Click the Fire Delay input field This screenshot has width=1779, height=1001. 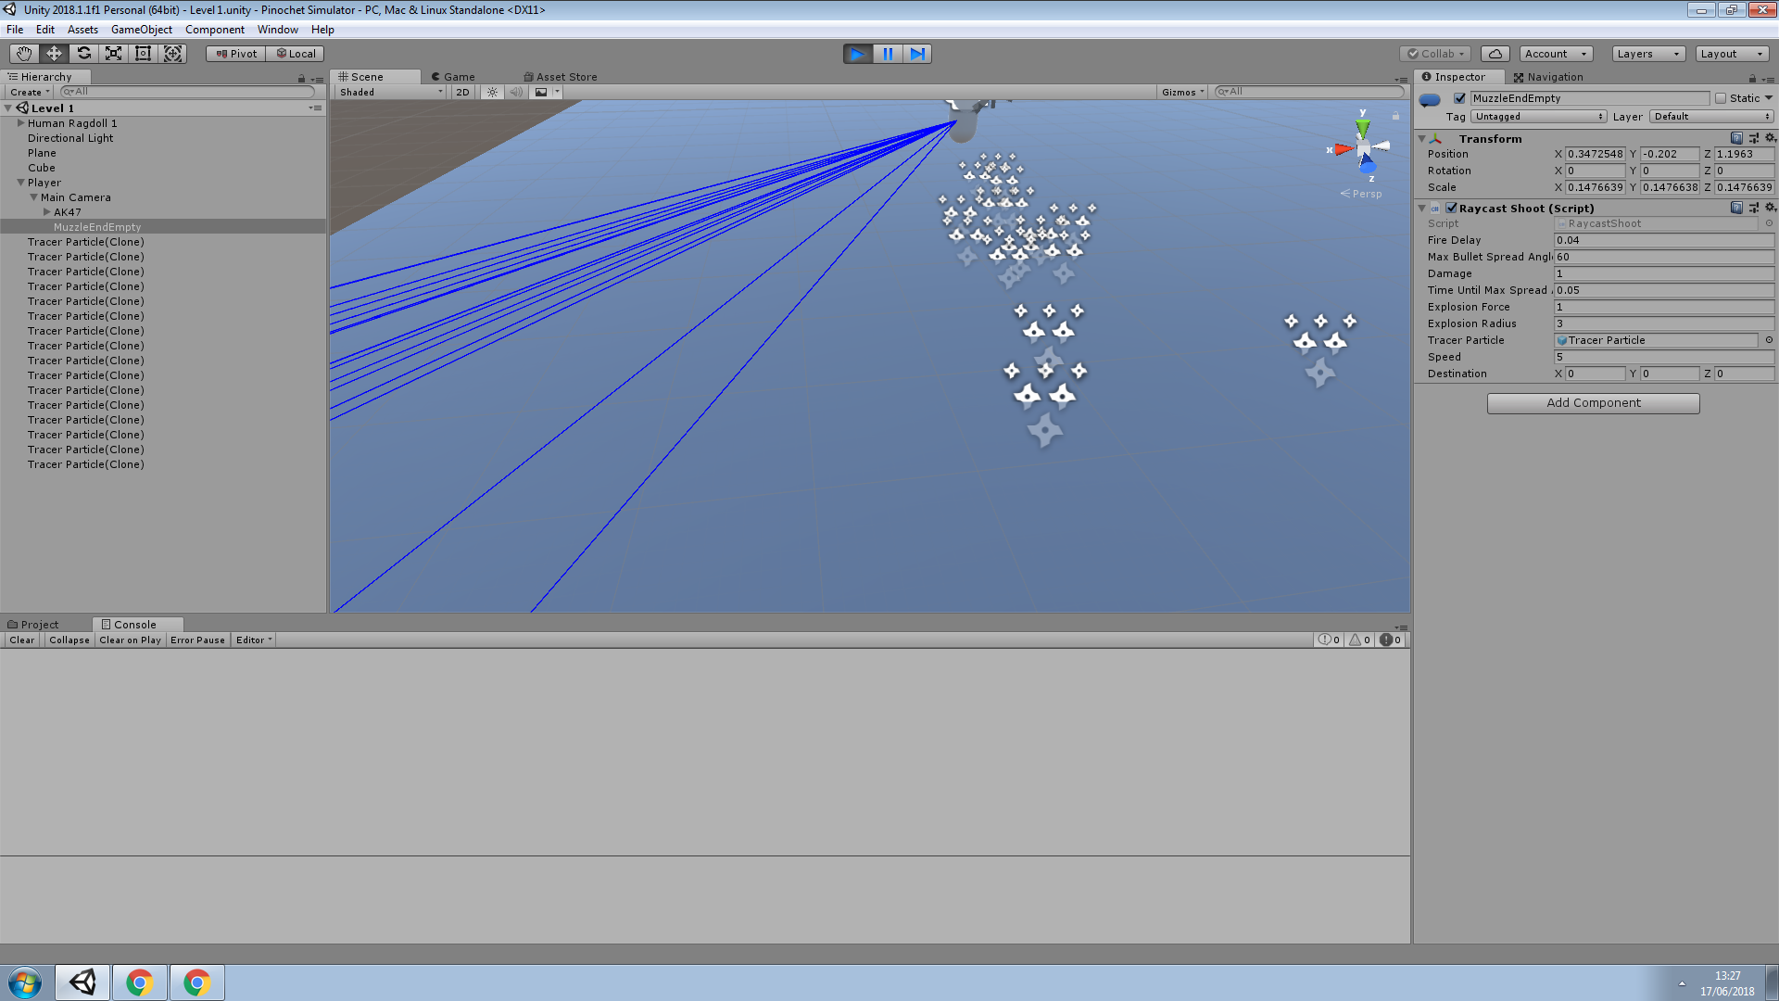1663,240
